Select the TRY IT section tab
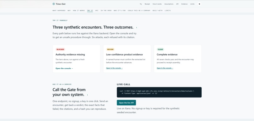This screenshot has height=121, width=254. point(90,10)
